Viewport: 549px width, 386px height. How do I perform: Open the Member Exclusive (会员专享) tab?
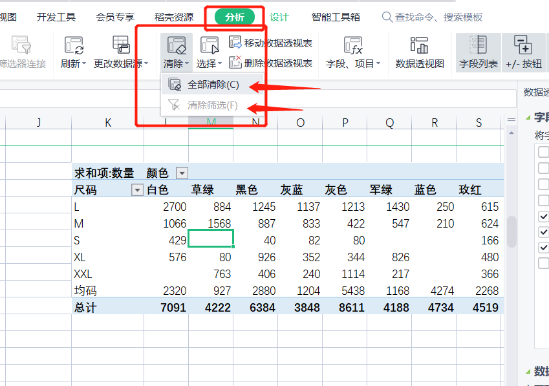pyautogui.click(x=115, y=17)
